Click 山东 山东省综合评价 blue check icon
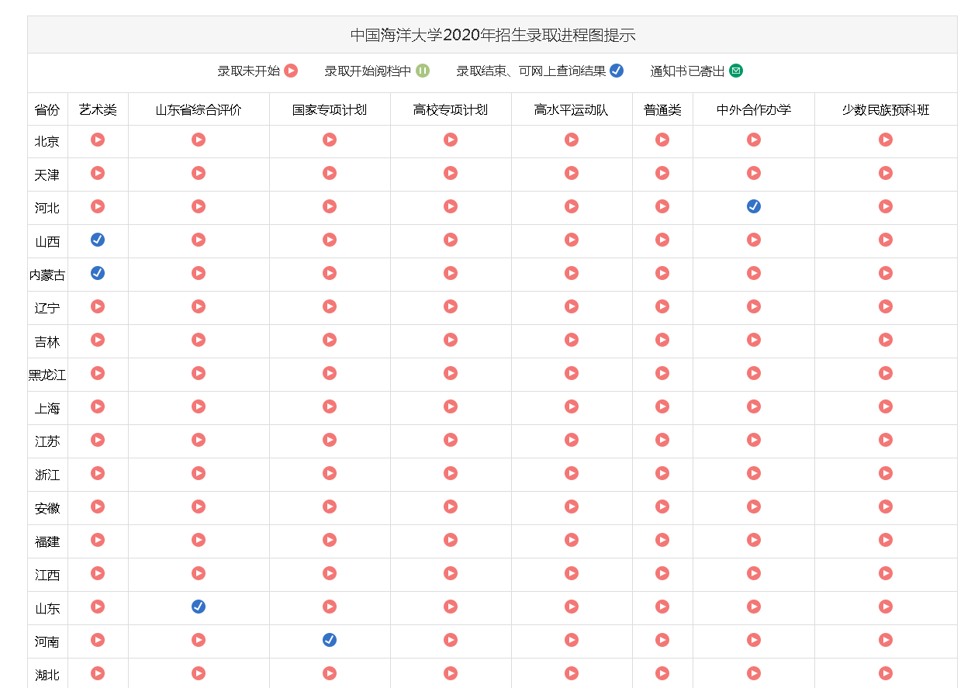 click(x=199, y=607)
